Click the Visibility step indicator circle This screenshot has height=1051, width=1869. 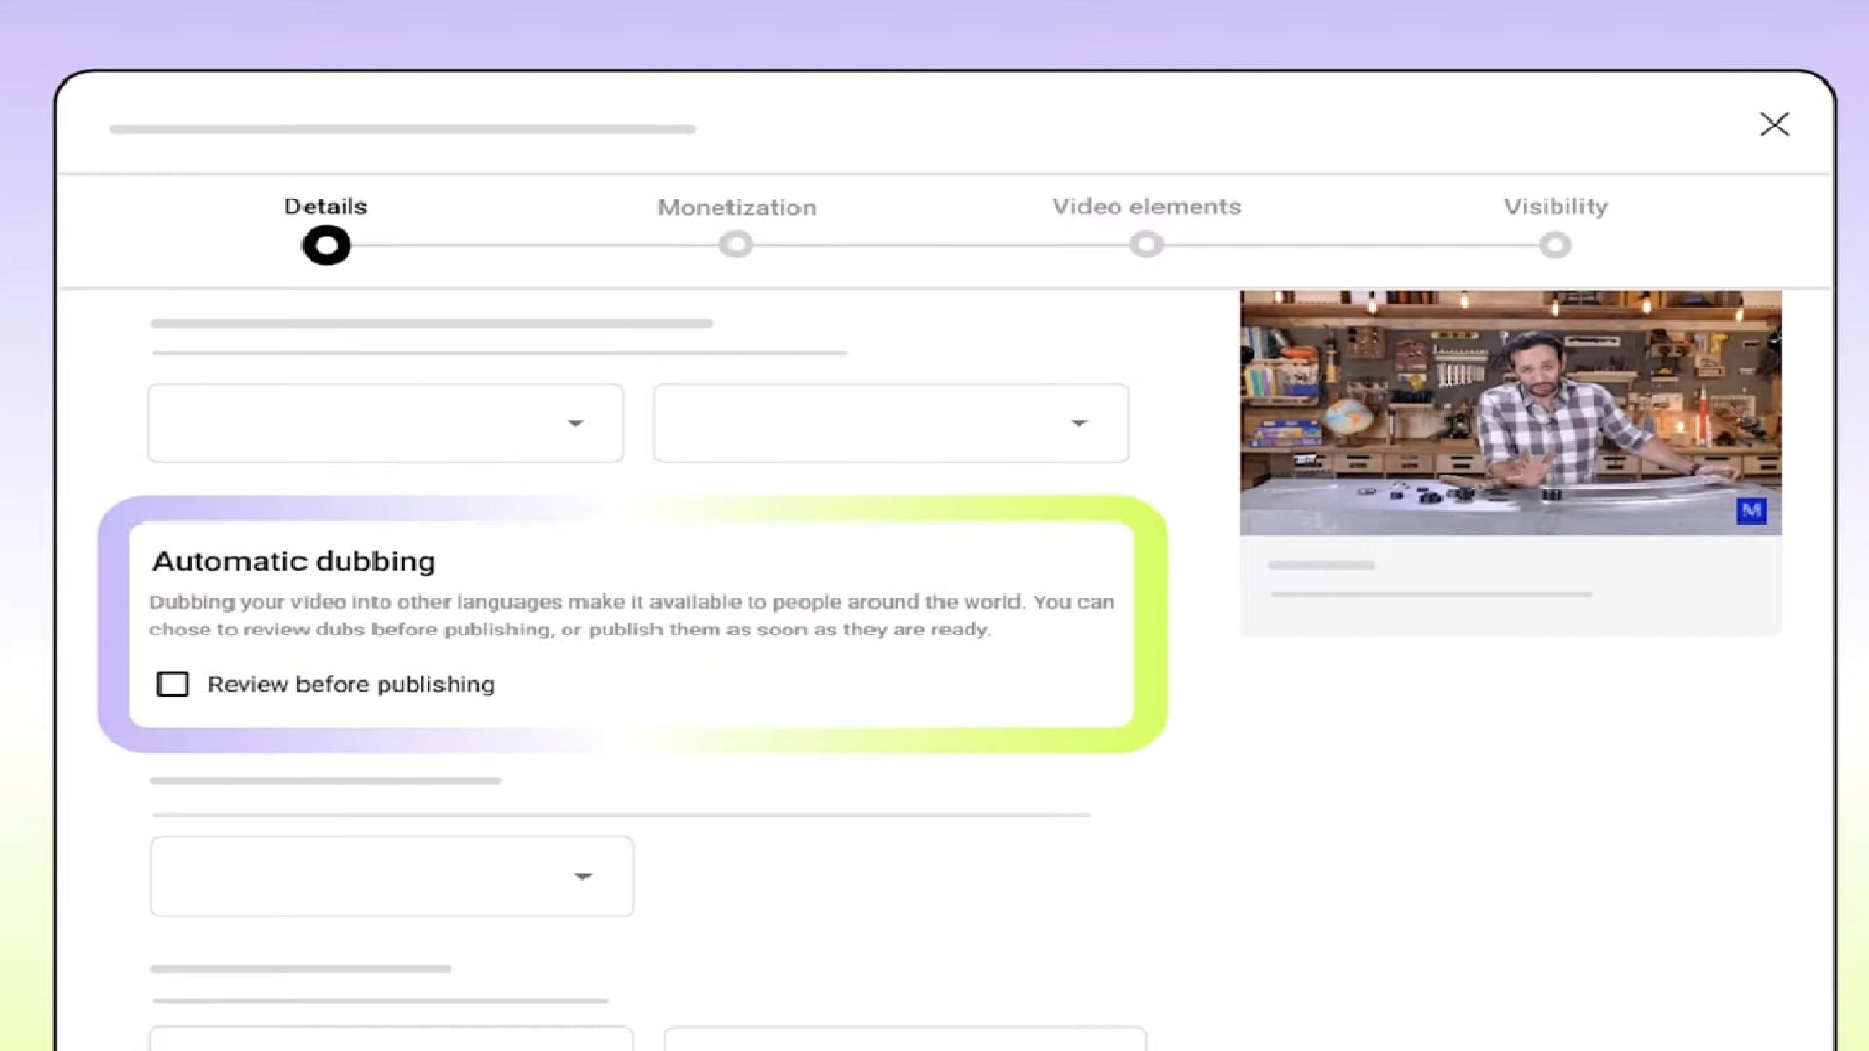click(1555, 244)
